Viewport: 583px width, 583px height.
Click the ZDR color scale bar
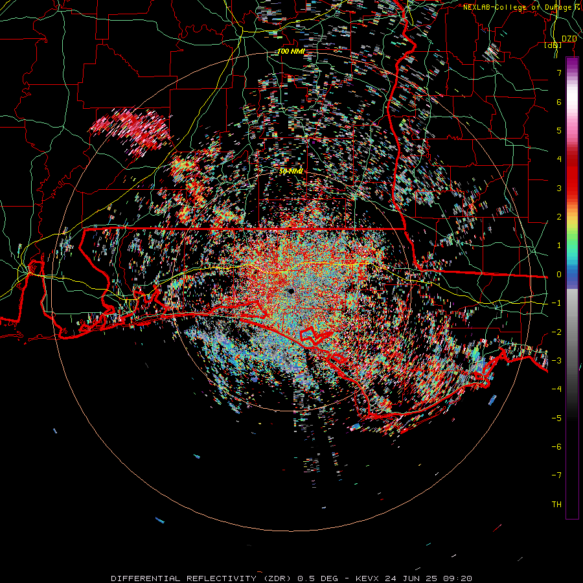(x=572, y=288)
